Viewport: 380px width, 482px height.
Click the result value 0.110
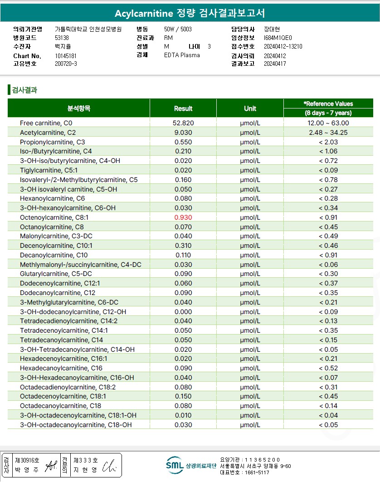point(183,255)
